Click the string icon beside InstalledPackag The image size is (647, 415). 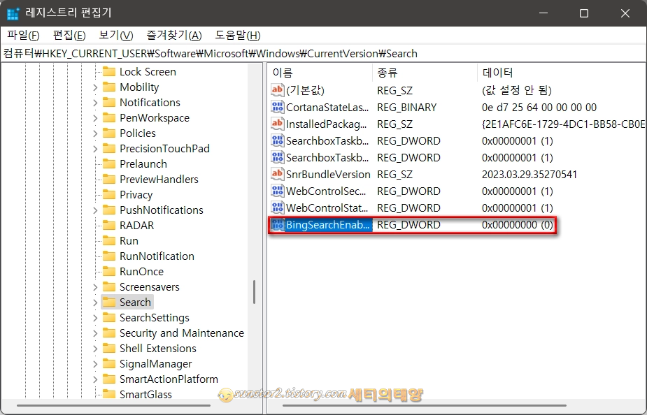(275, 124)
